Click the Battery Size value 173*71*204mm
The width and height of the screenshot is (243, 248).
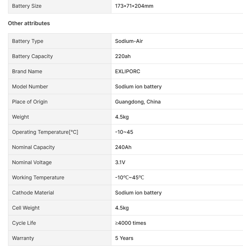point(134,6)
